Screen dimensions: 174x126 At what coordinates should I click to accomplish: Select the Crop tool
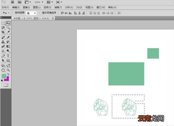click(x=3, y=32)
